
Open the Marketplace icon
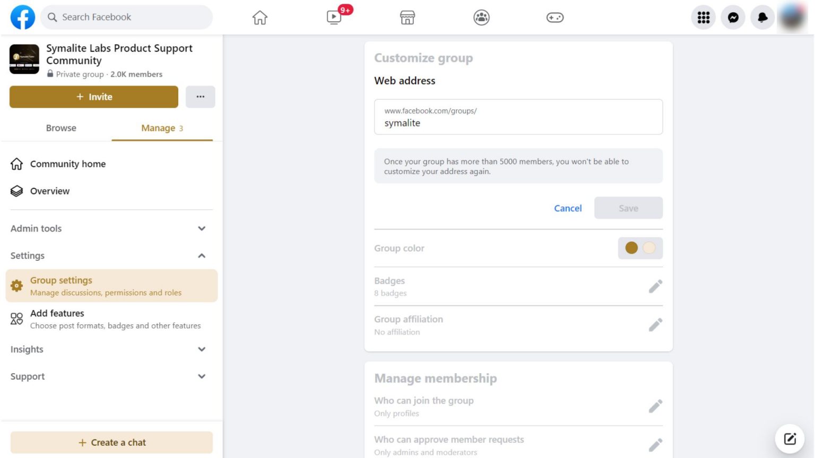pyautogui.click(x=407, y=17)
